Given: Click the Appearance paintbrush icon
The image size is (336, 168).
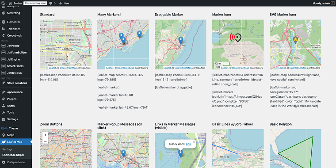Looking at the screenshot, I should [x=4, y=92].
